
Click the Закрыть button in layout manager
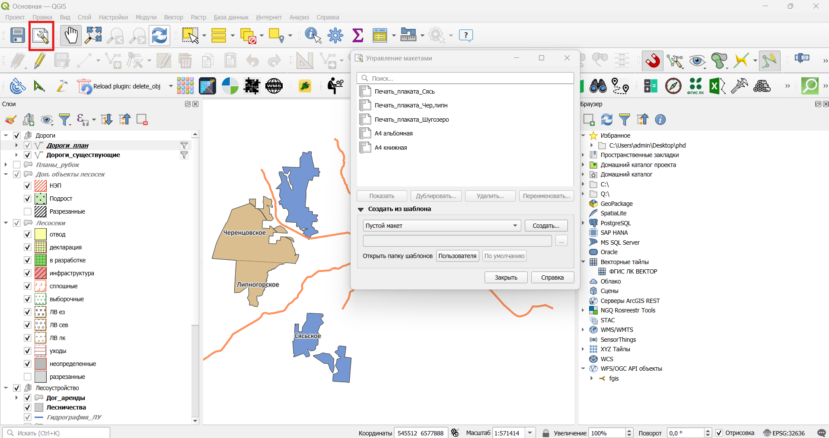506,277
